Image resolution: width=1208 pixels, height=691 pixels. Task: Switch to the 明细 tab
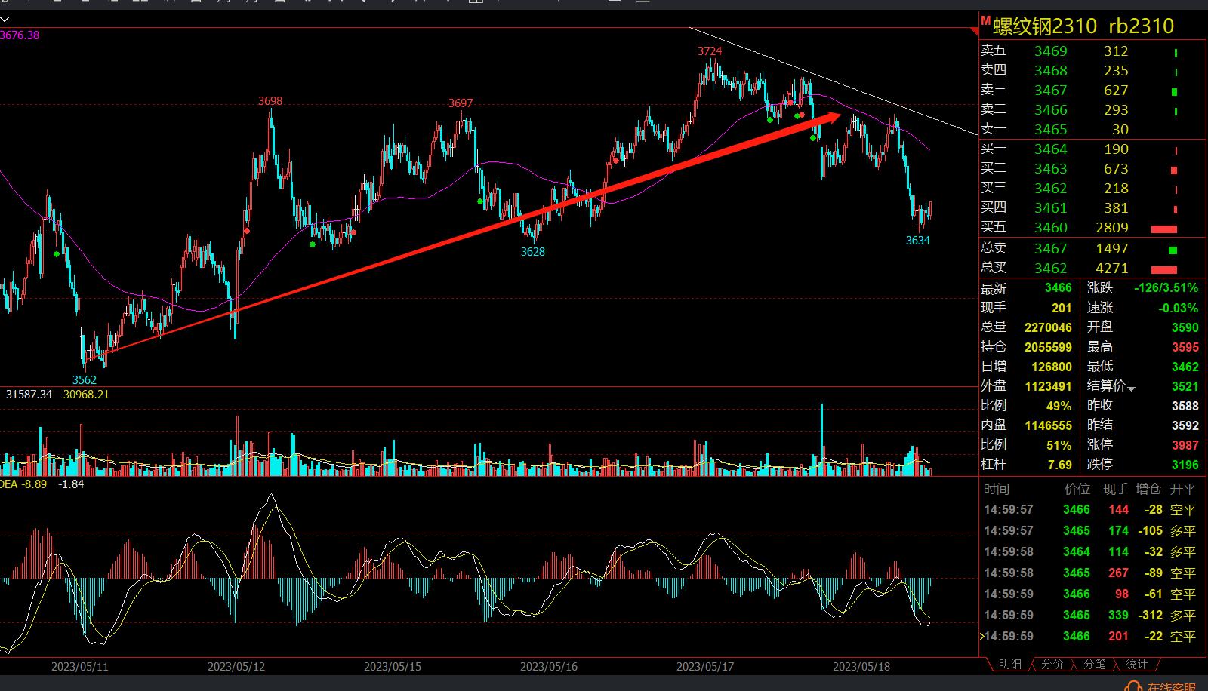1009,664
